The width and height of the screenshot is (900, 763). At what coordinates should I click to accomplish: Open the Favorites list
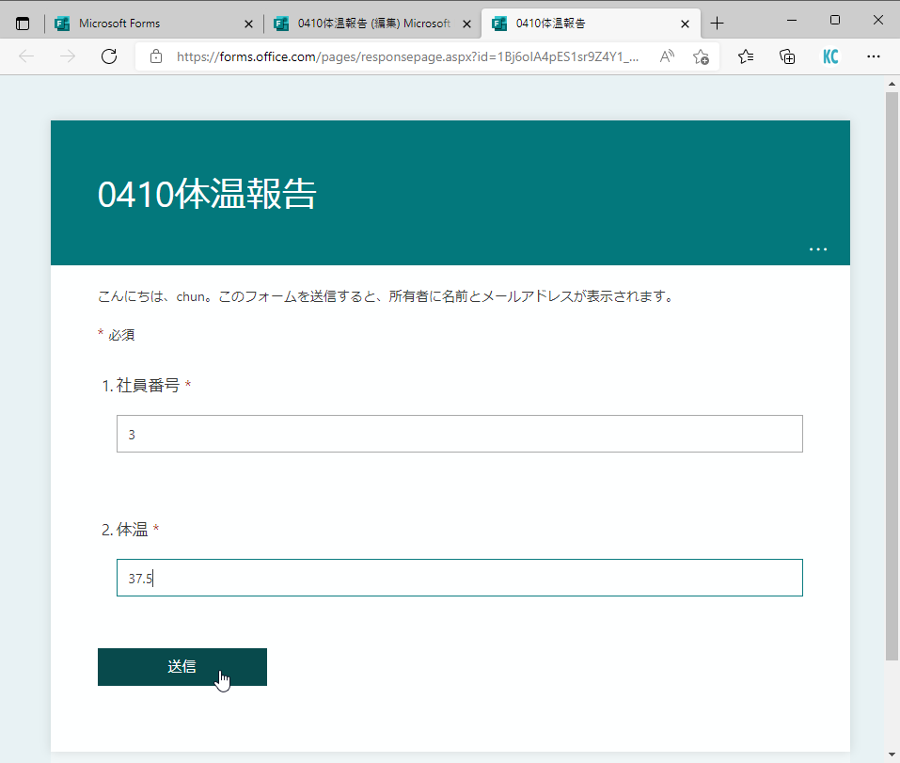(746, 56)
